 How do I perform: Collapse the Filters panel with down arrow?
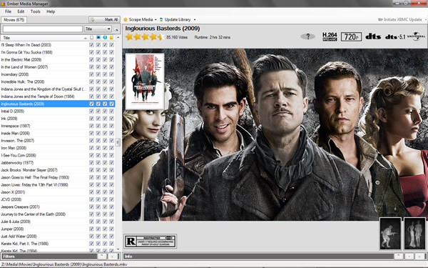click(112, 257)
